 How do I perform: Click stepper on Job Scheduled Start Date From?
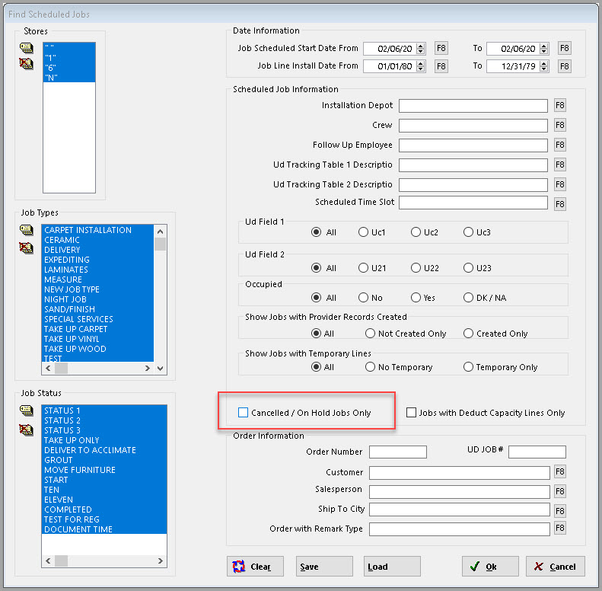(421, 49)
